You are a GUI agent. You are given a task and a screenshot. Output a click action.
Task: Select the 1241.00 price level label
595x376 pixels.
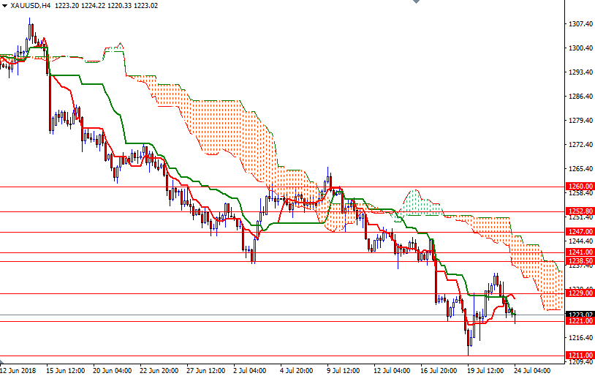point(580,252)
